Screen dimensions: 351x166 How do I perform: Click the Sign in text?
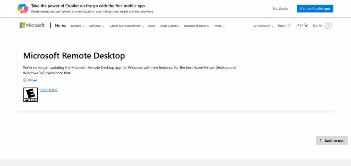(317, 25)
